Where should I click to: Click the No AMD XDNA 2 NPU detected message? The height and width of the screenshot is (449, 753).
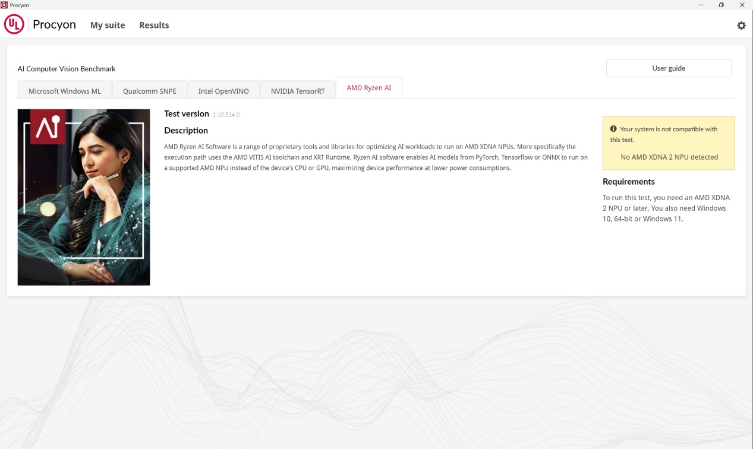point(669,157)
